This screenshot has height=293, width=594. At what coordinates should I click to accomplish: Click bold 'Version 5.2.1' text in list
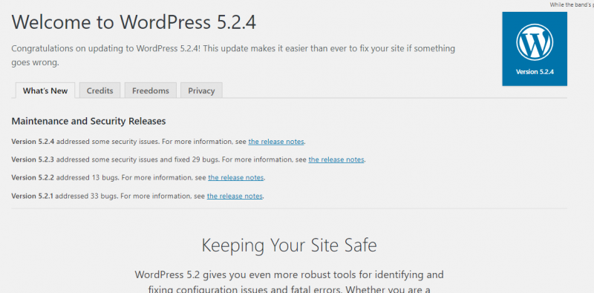click(33, 196)
